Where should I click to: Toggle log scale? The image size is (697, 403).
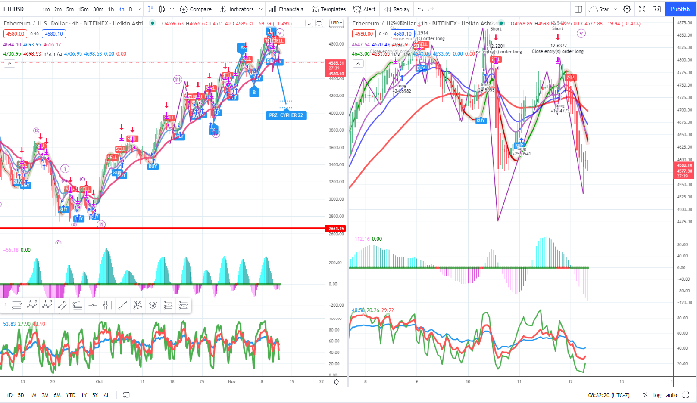[x=657, y=395]
